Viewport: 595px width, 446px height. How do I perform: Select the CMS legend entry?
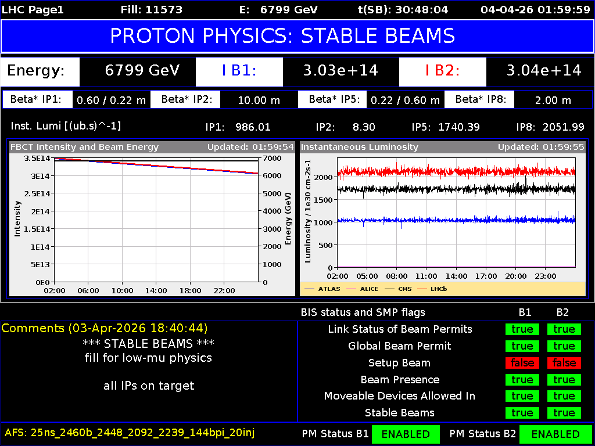coord(404,289)
